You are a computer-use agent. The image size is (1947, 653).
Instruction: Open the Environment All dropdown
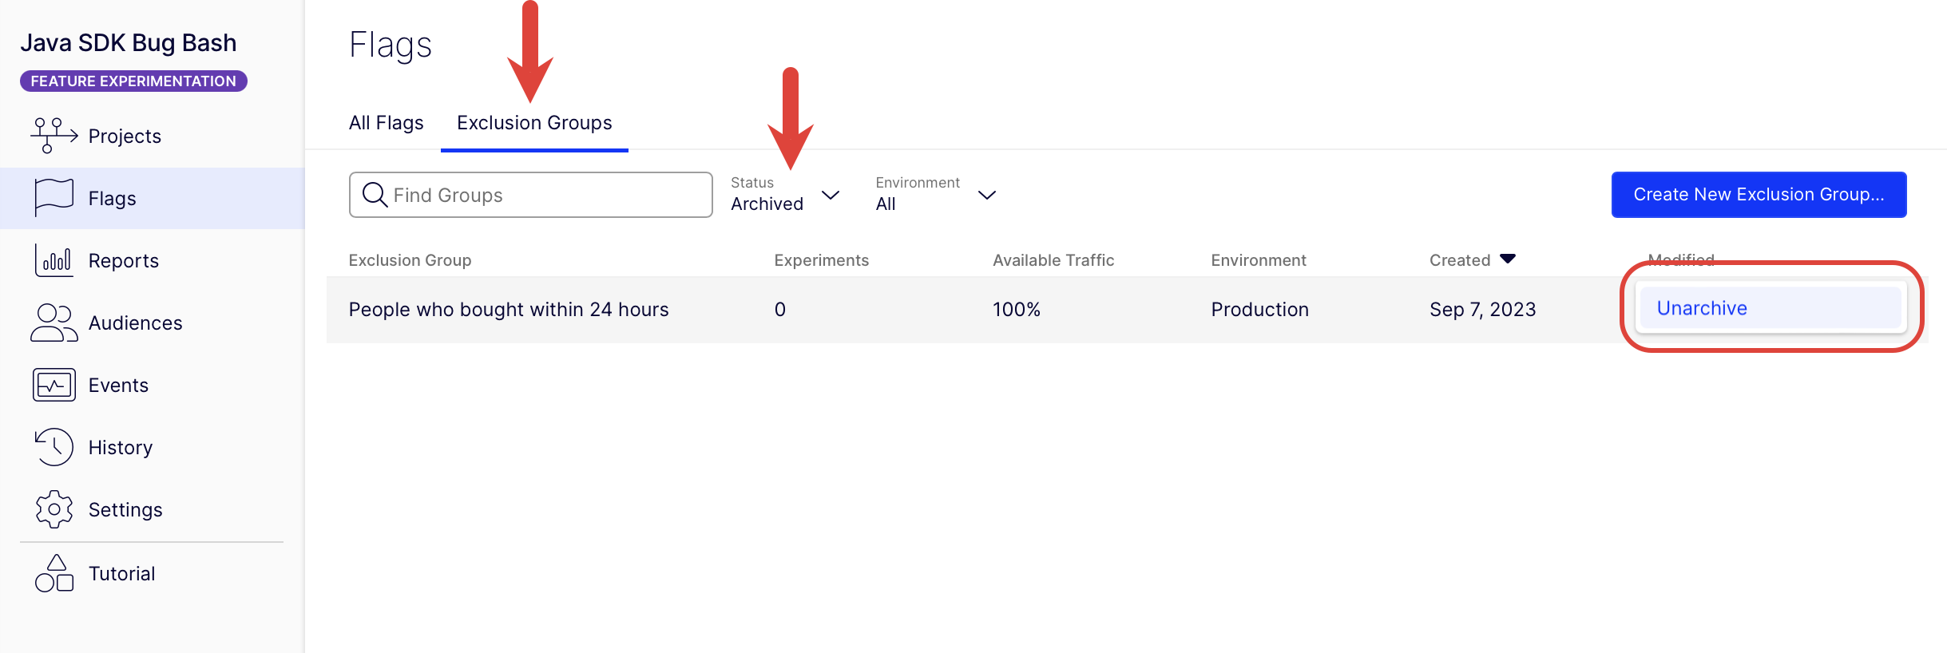[x=935, y=195]
